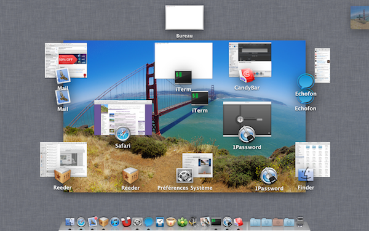Screen dimensions: 369x231
Task: Select the Safari browser window thumbnail
Action: coord(123,118)
